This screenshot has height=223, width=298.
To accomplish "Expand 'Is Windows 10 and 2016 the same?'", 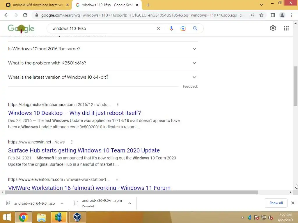I will [x=103, y=49].
